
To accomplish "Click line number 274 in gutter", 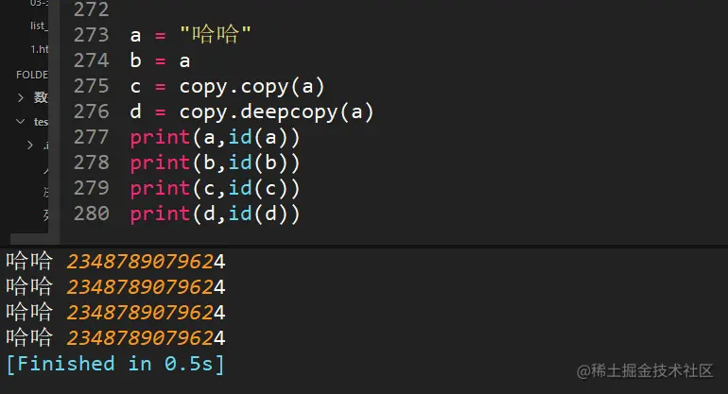I will (x=92, y=60).
